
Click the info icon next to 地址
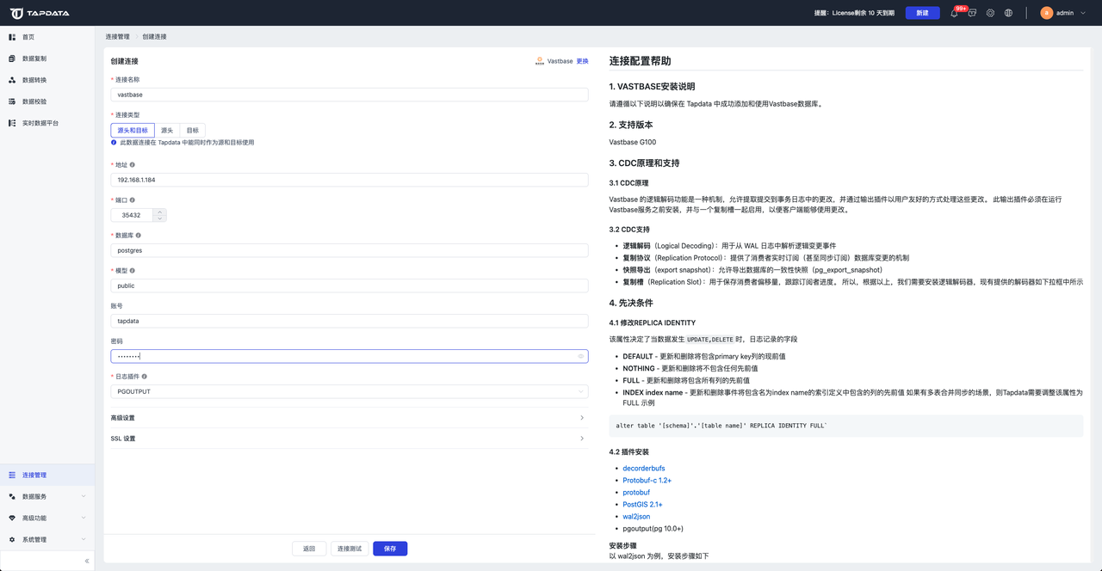[132, 164]
